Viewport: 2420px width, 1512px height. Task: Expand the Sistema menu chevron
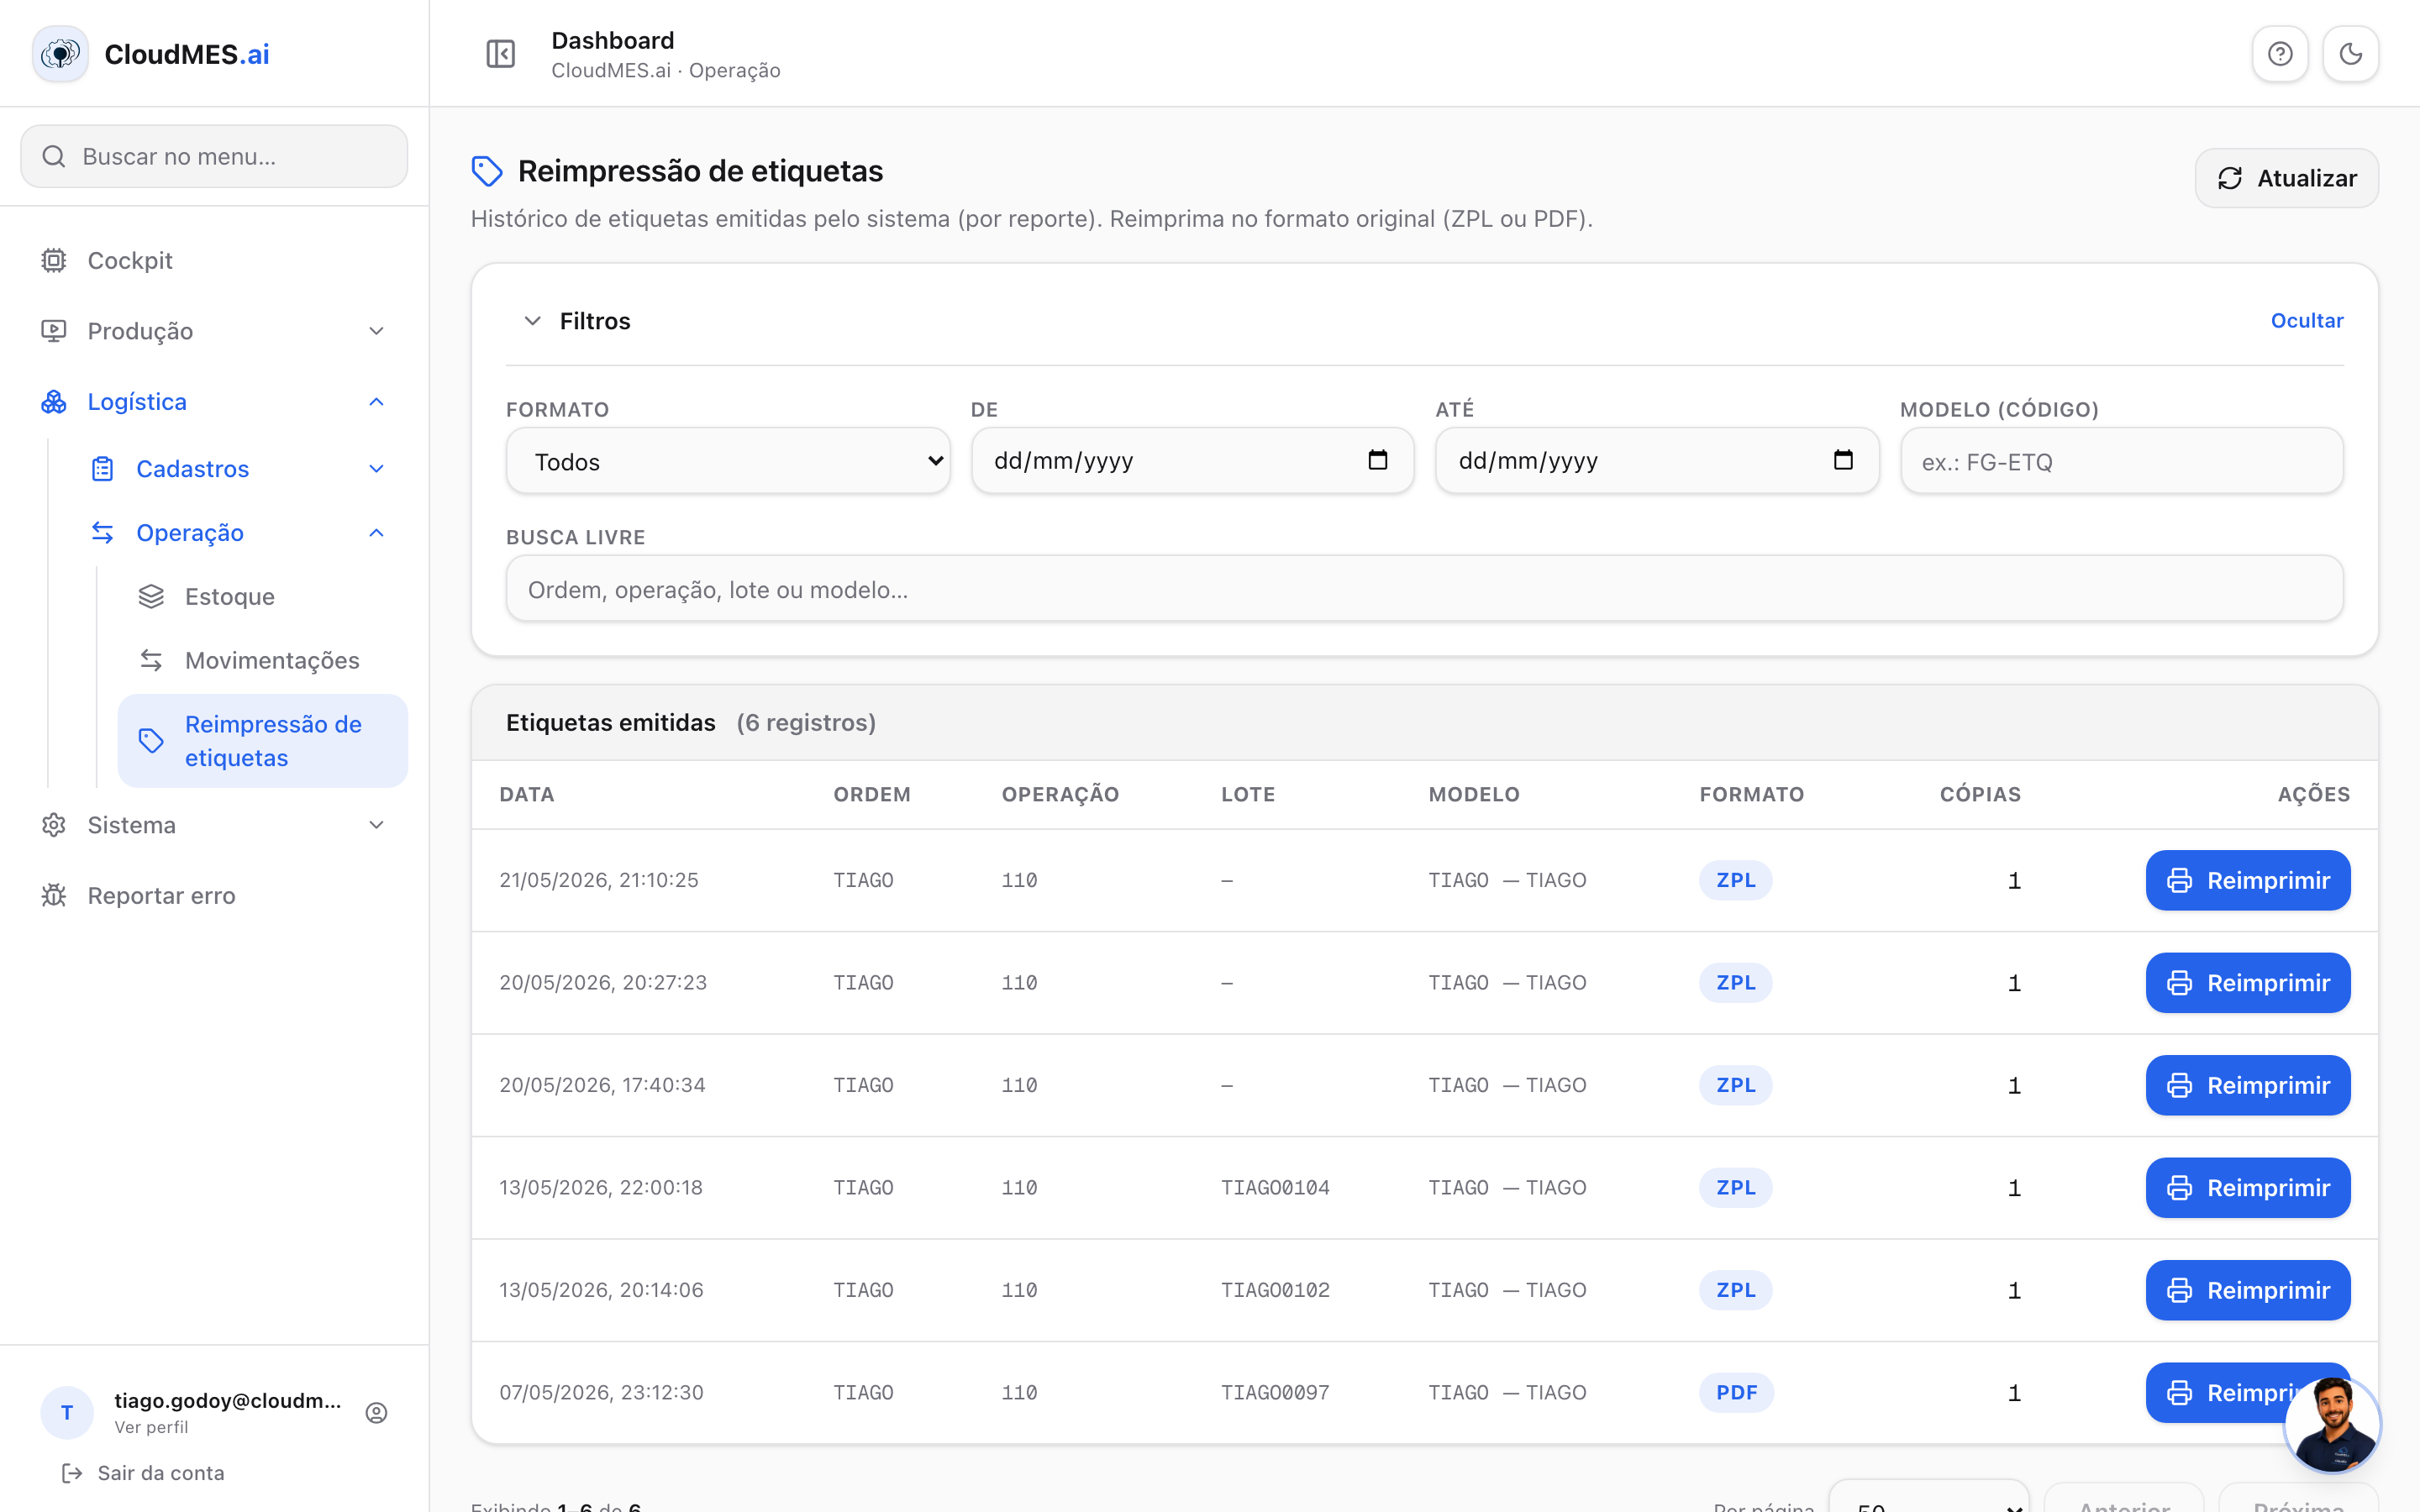coord(376,825)
